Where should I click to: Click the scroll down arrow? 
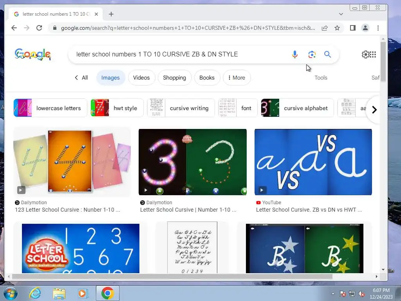383,270
